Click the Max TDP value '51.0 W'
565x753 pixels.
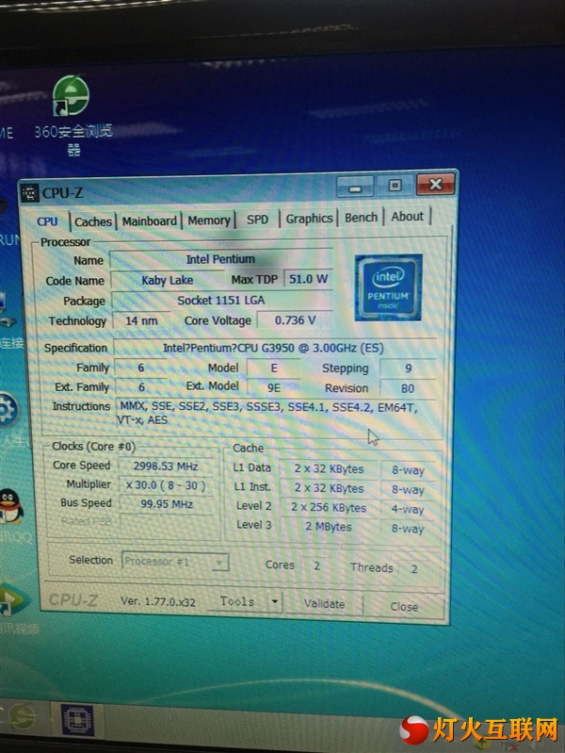click(x=308, y=279)
